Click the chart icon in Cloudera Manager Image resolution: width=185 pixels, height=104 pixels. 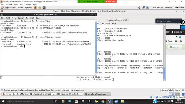[180, 37]
